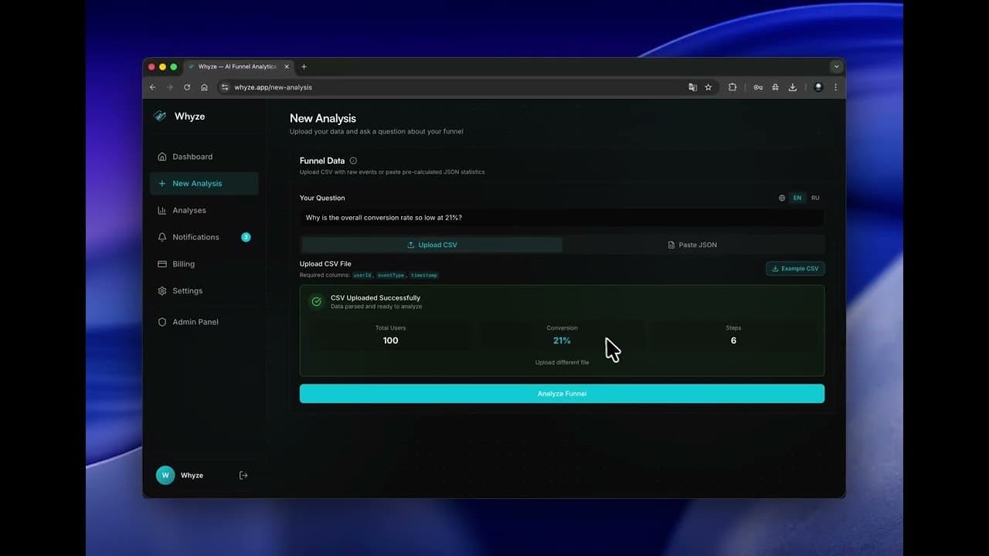Switch input mode to Paste JSON

coord(692,245)
